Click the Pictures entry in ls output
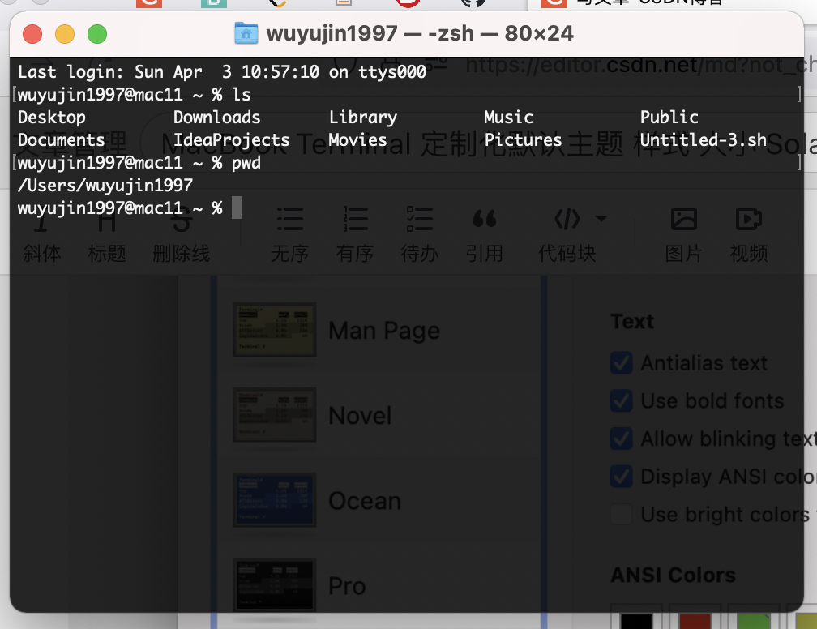This screenshot has height=629, width=817. click(523, 140)
